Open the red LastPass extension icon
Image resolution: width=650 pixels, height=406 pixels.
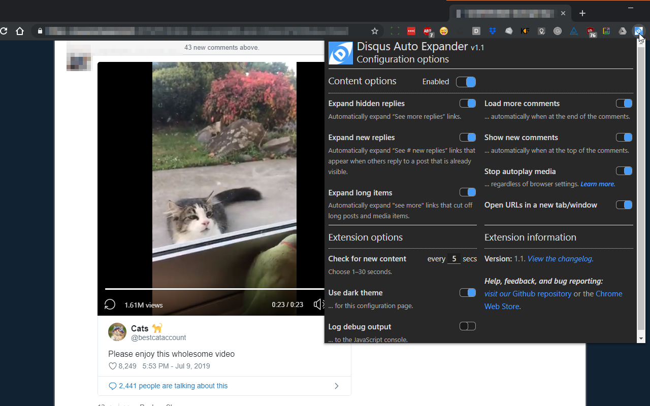click(411, 31)
